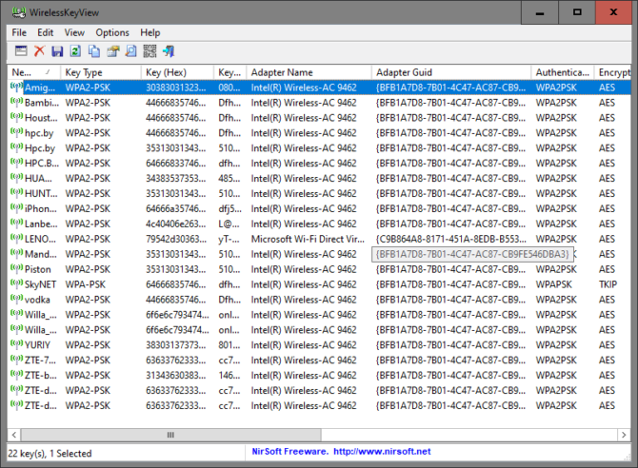The height and width of the screenshot is (468, 638).
Task: Click the 30383031323... hex key cell
Action: [x=176, y=88]
